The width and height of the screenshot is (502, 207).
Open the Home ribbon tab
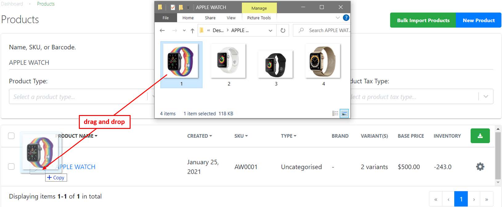pyautogui.click(x=188, y=18)
